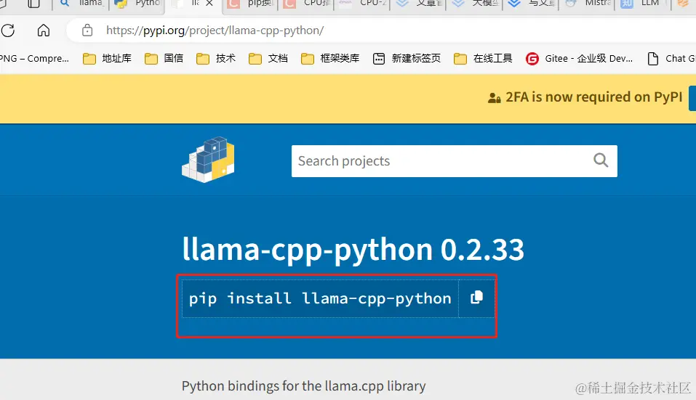Open the 国信 bookmark folder
This screenshot has height=400, width=696.
tap(164, 59)
